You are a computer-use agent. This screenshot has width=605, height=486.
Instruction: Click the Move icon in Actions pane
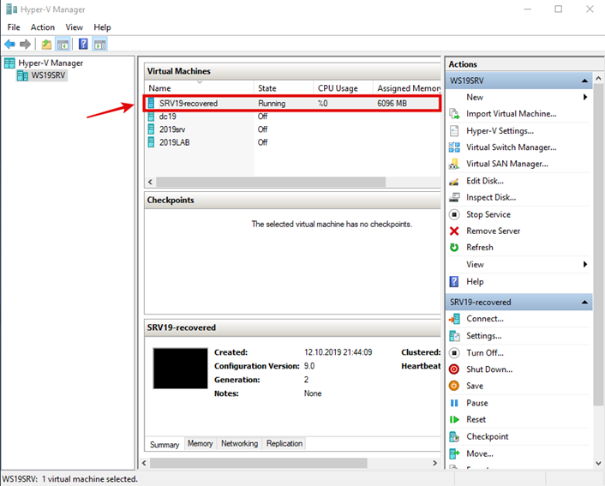[454, 453]
